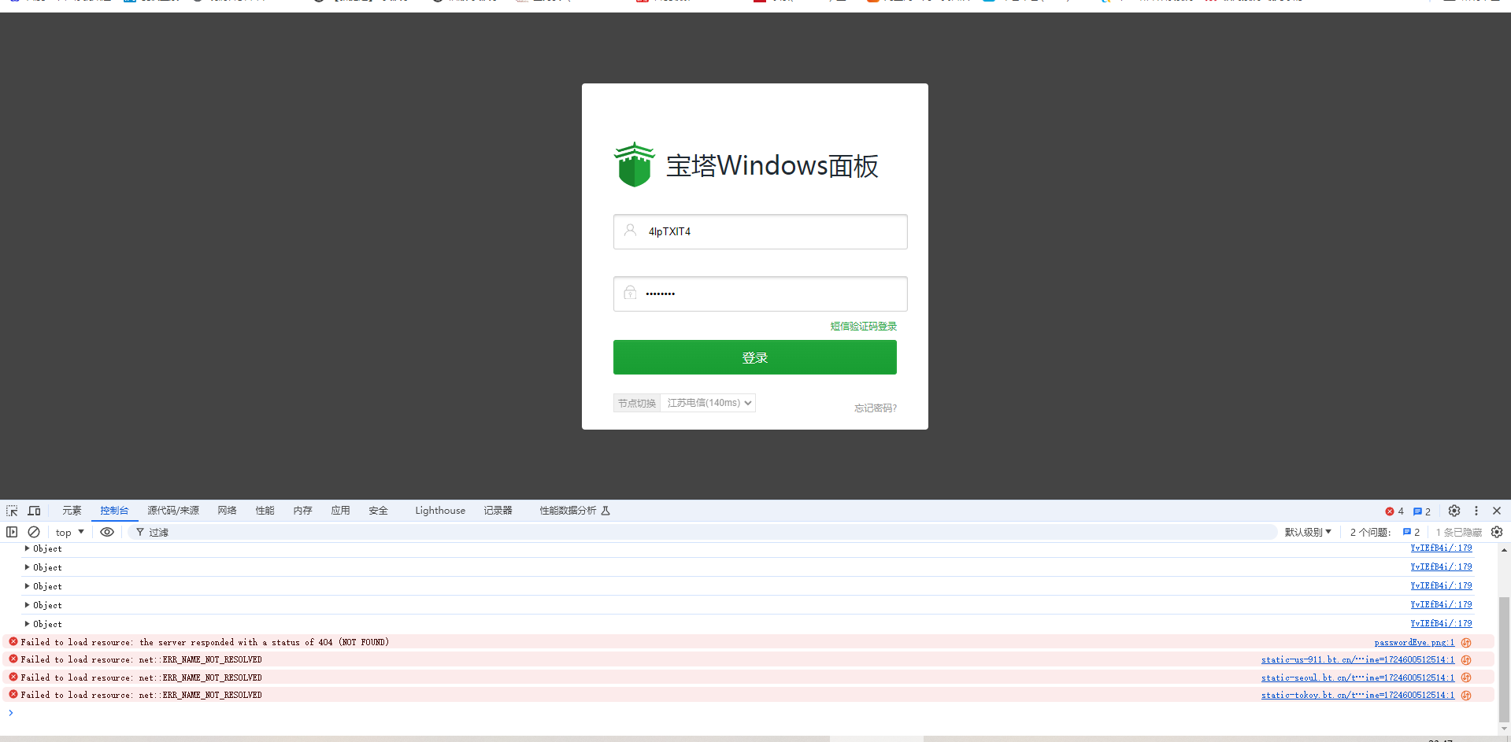Open the Lighthouse tab
The width and height of the screenshot is (1511, 742).
click(x=440, y=511)
